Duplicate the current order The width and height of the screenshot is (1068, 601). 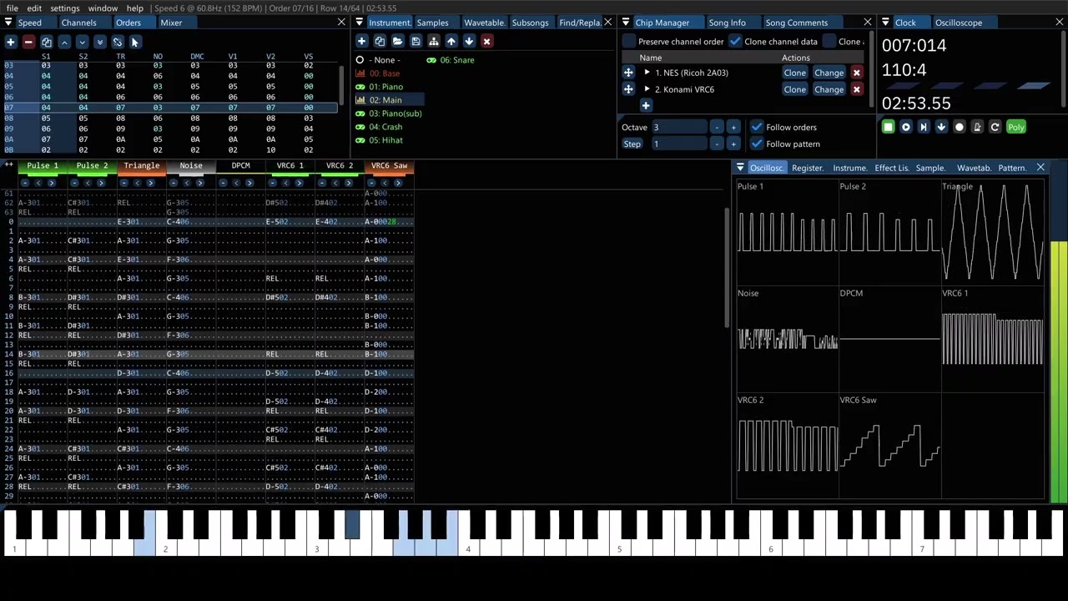point(47,42)
